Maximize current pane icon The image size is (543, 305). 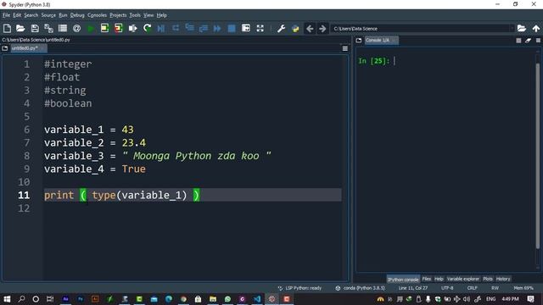pyautogui.click(x=246, y=28)
